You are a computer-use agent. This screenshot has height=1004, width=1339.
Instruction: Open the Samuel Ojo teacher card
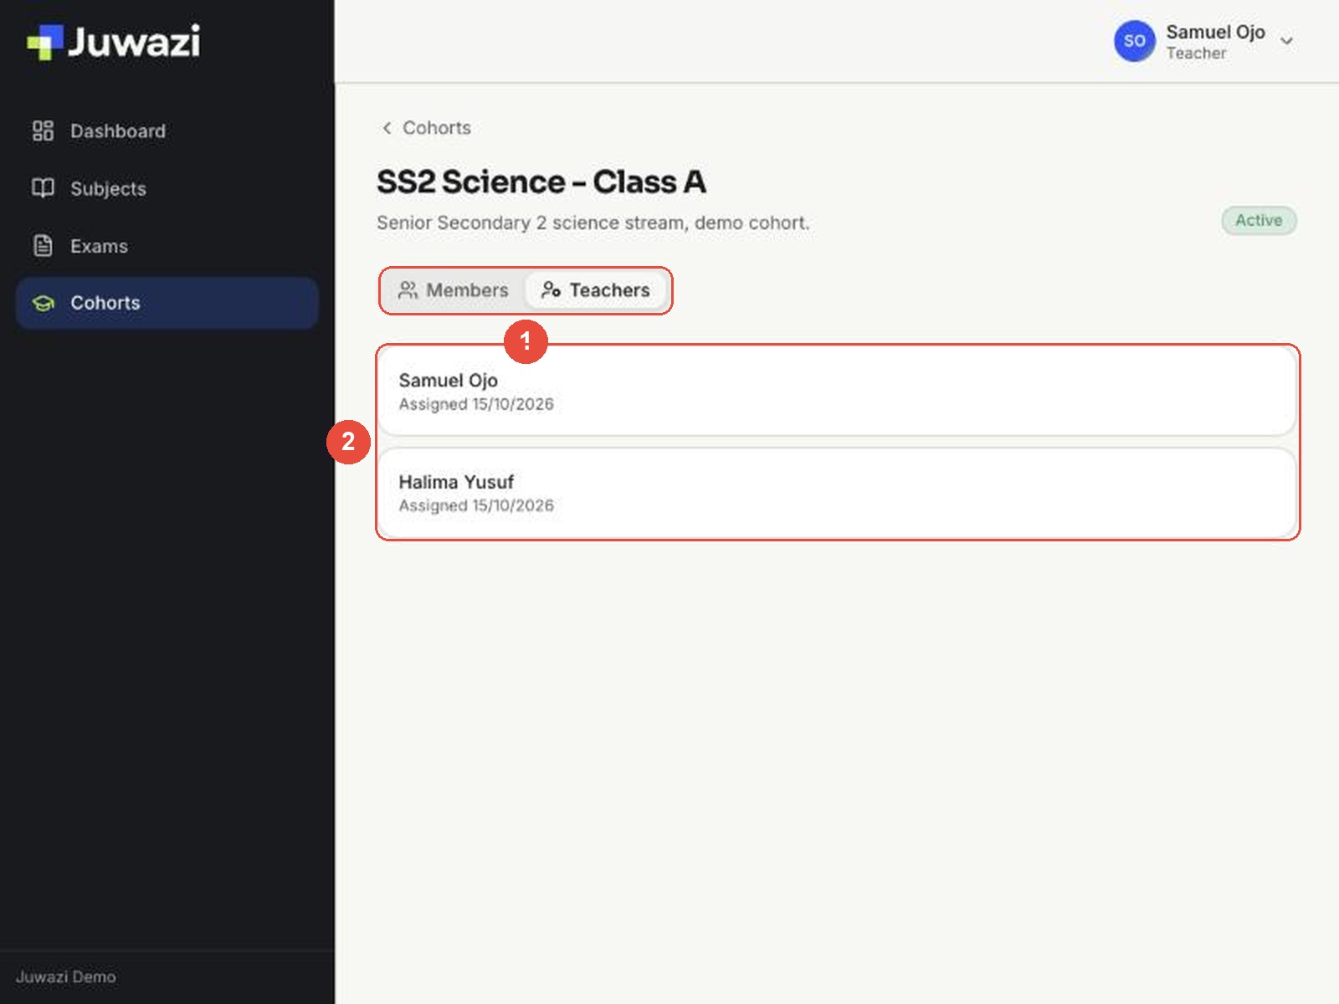837,392
